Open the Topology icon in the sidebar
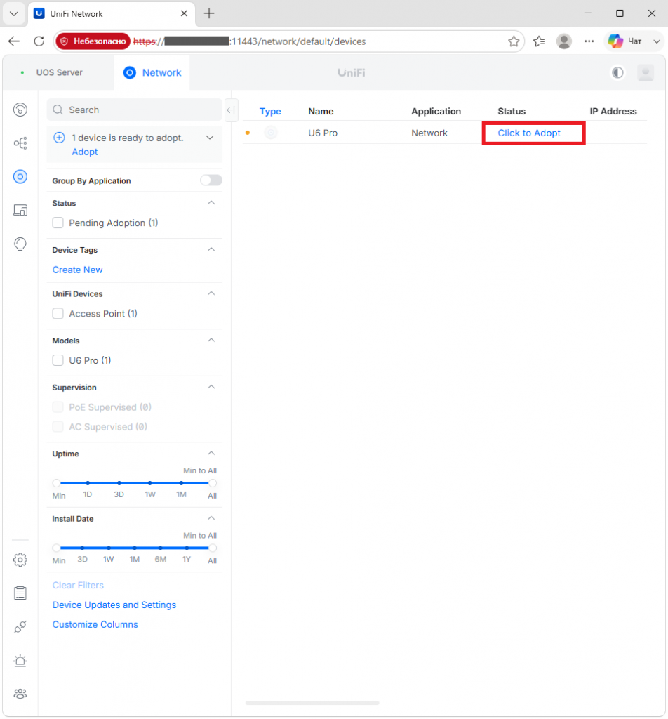This screenshot has width=668, height=719. coord(20,143)
